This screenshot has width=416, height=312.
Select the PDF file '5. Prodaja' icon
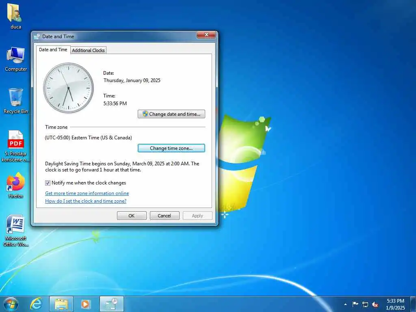point(16,146)
